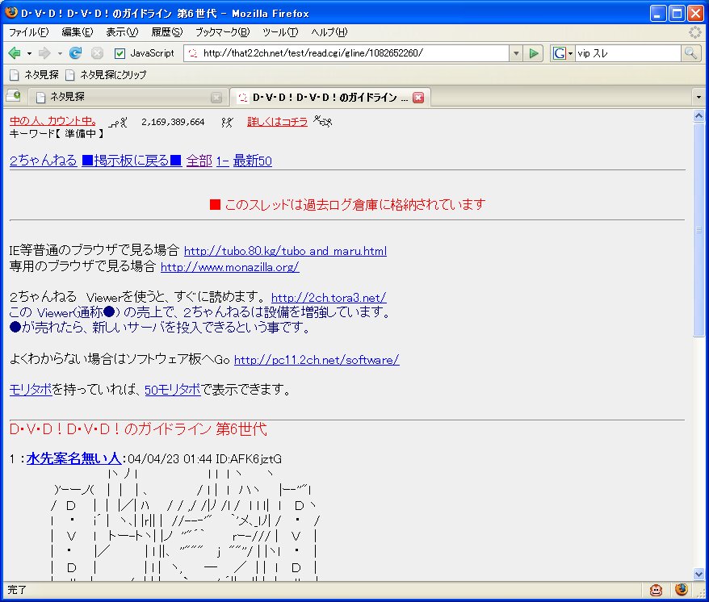The height and width of the screenshot is (602, 709).
Task: Open the list all tabs dropdown
Action: (x=699, y=97)
